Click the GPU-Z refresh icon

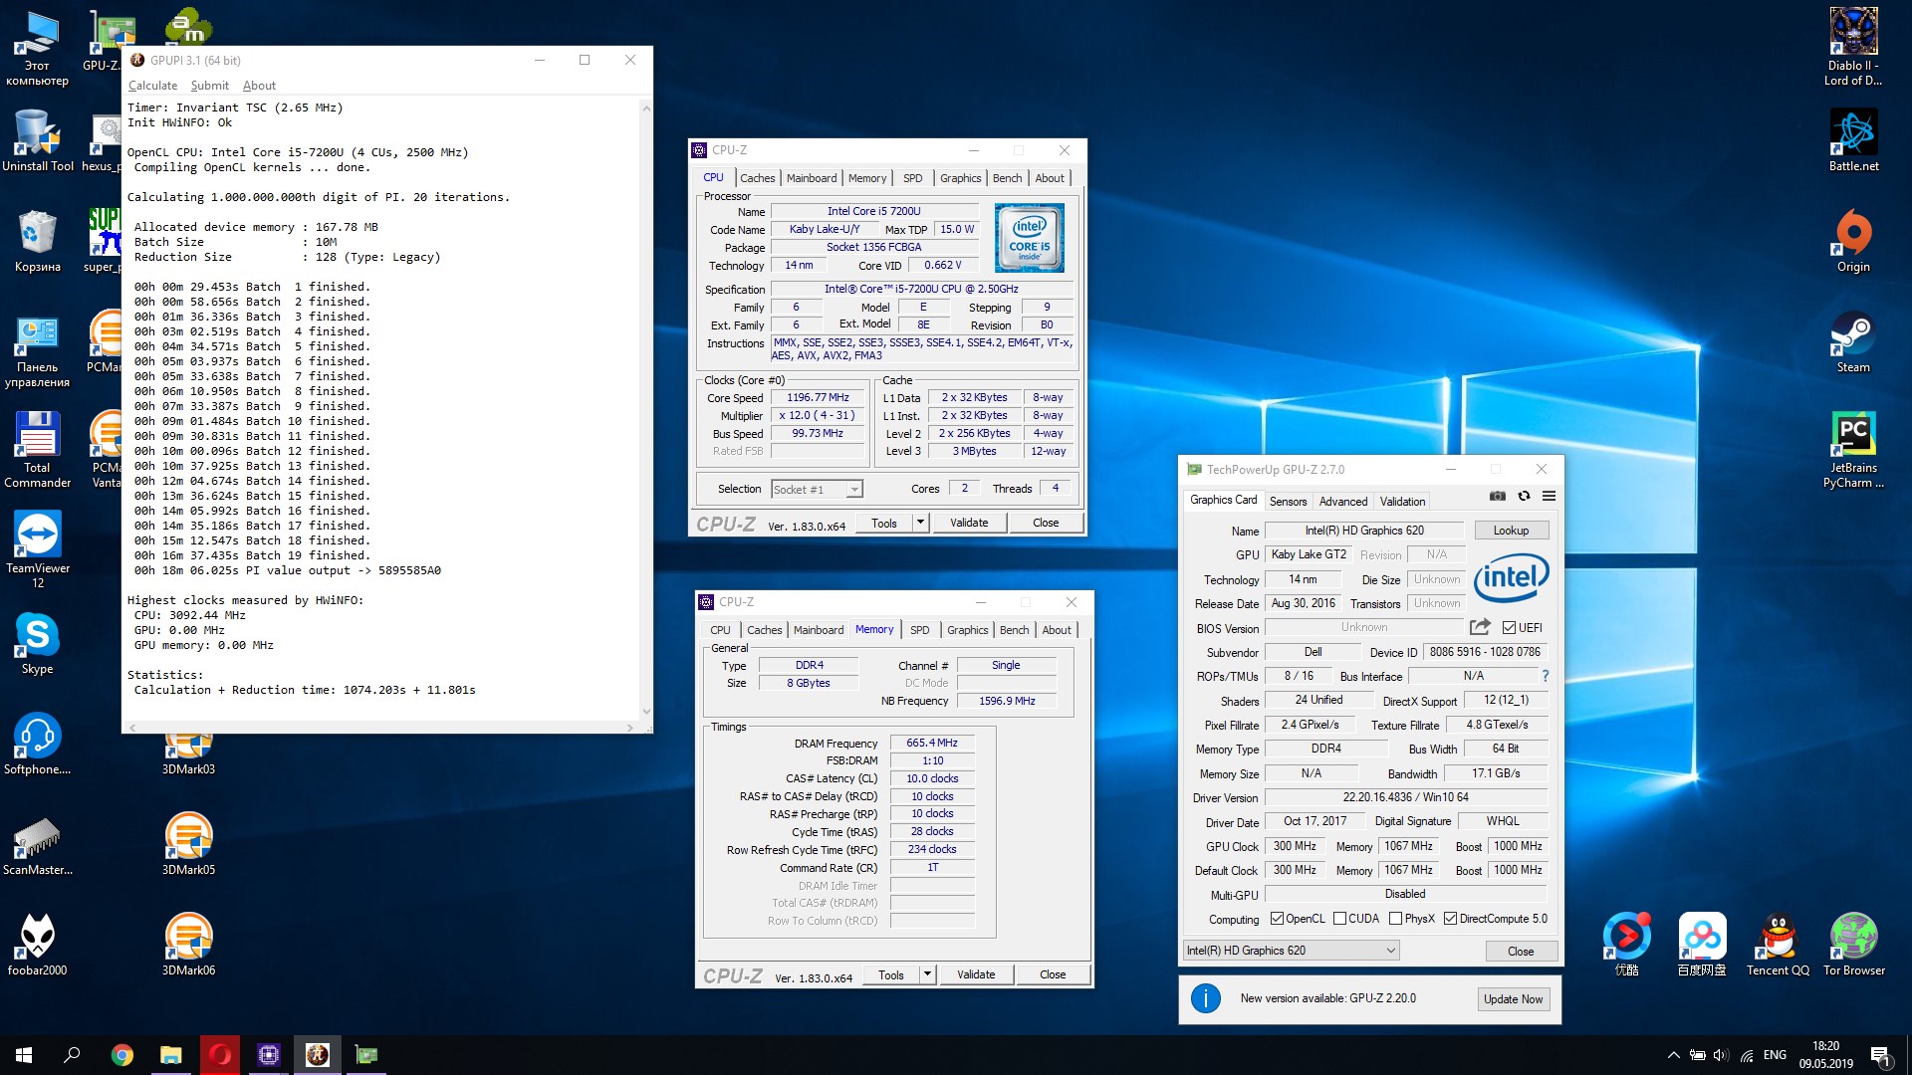(x=1524, y=496)
